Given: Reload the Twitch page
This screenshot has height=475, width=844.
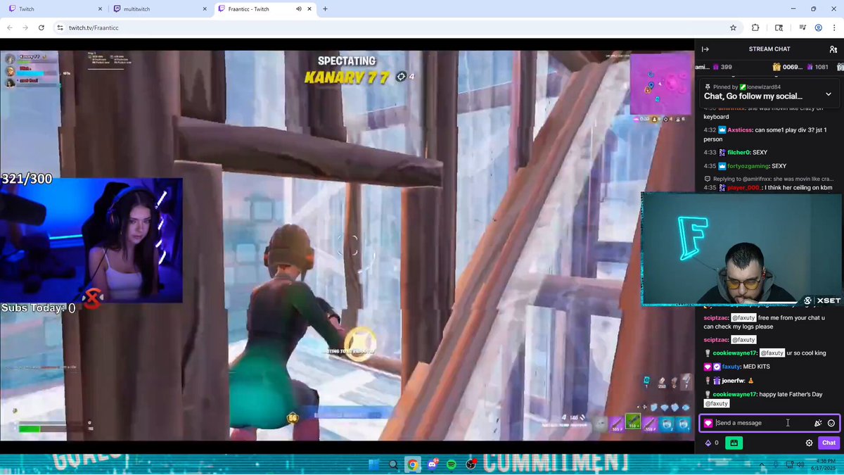Looking at the screenshot, I should coord(41,27).
